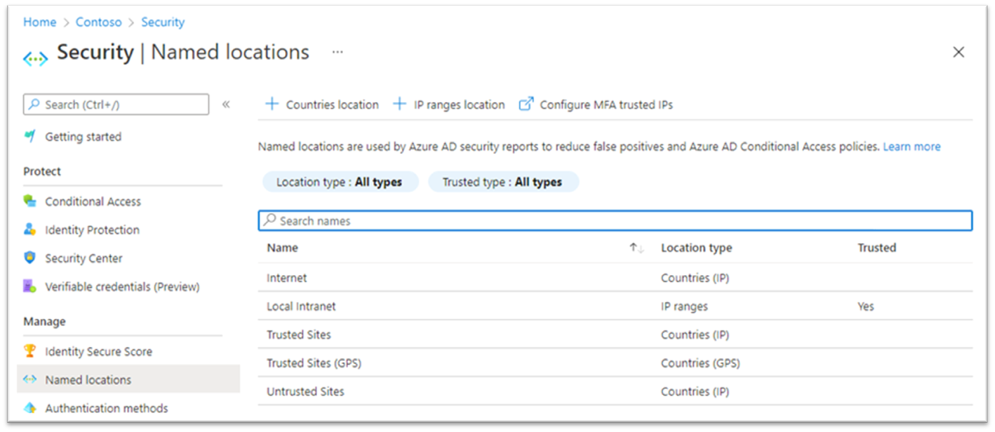This screenshot has width=995, height=432.
Task: Open the ellipsis more options menu
Action: pyautogui.click(x=337, y=51)
